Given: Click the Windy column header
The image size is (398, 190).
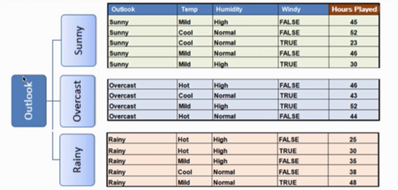Looking at the screenshot, I should pos(291,9).
